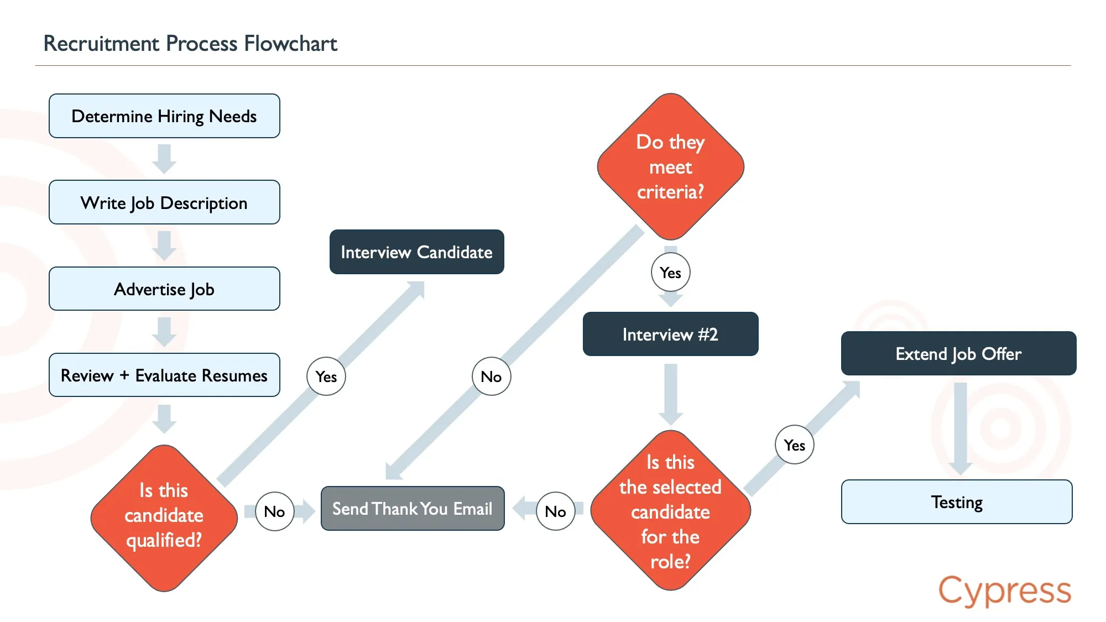Click the Yes circle leading to Extend Job Offer
The width and height of the screenshot is (1106, 622).
pyautogui.click(x=794, y=445)
